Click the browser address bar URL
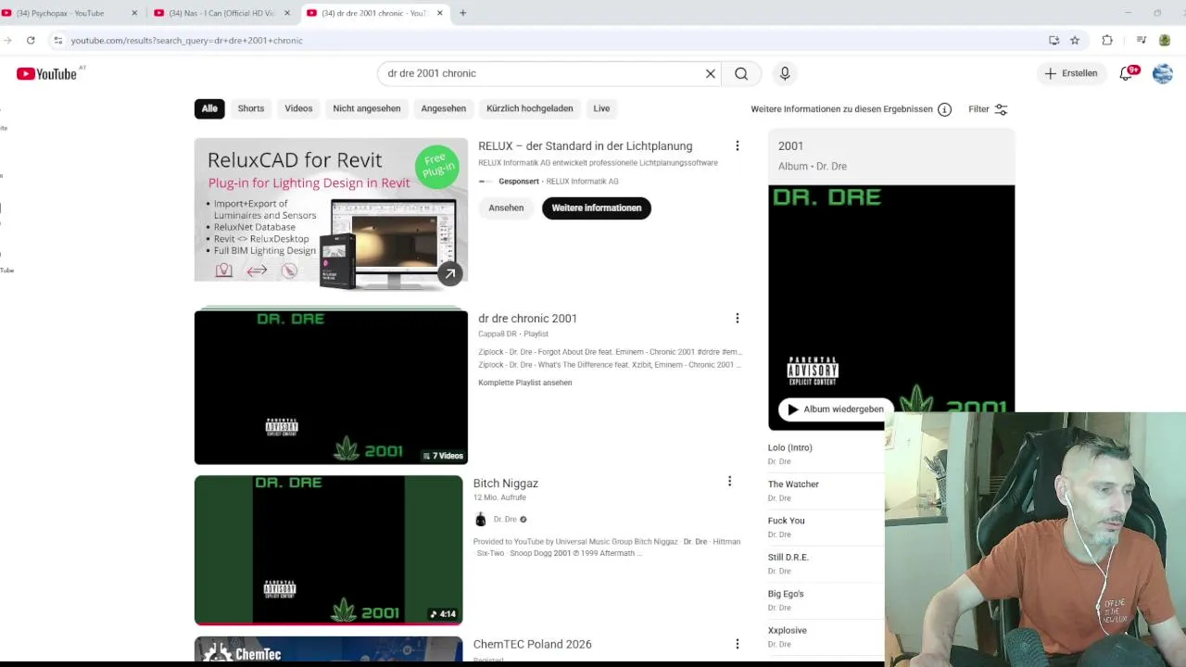The height and width of the screenshot is (667, 1186). (x=187, y=41)
